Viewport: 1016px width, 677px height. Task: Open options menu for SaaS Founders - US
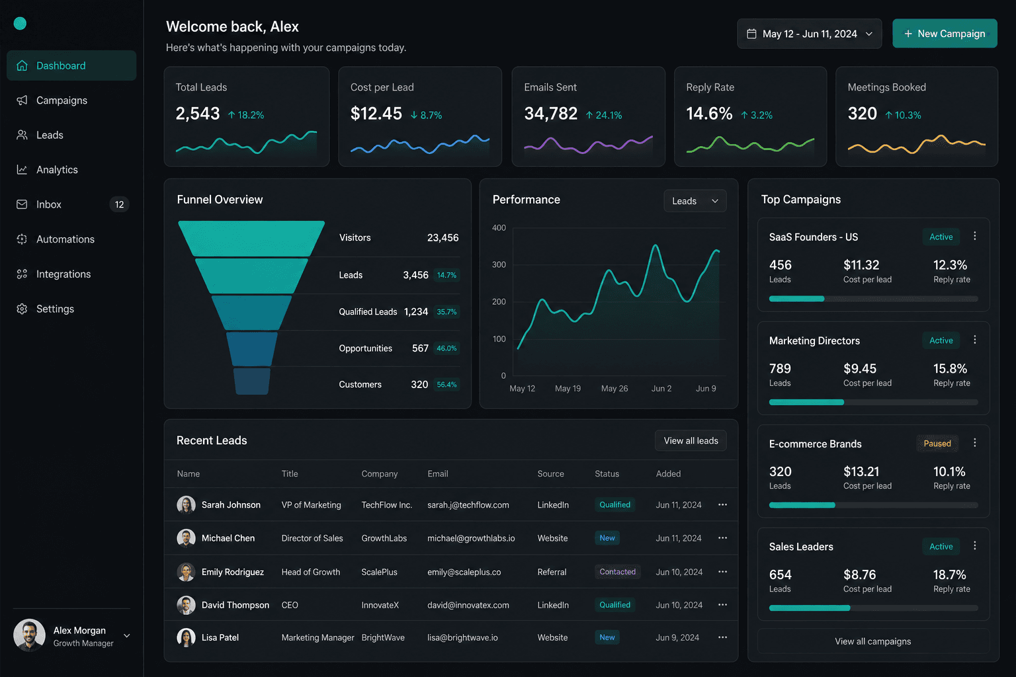click(974, 236)
